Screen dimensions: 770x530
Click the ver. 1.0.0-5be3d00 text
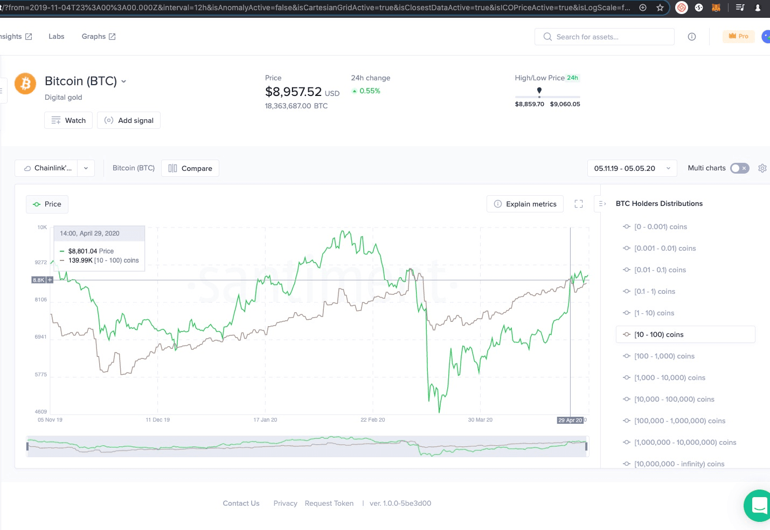click(x=400, y=503)
